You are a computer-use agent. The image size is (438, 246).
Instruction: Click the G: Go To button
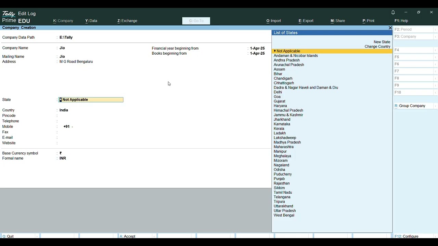[196, 21]
